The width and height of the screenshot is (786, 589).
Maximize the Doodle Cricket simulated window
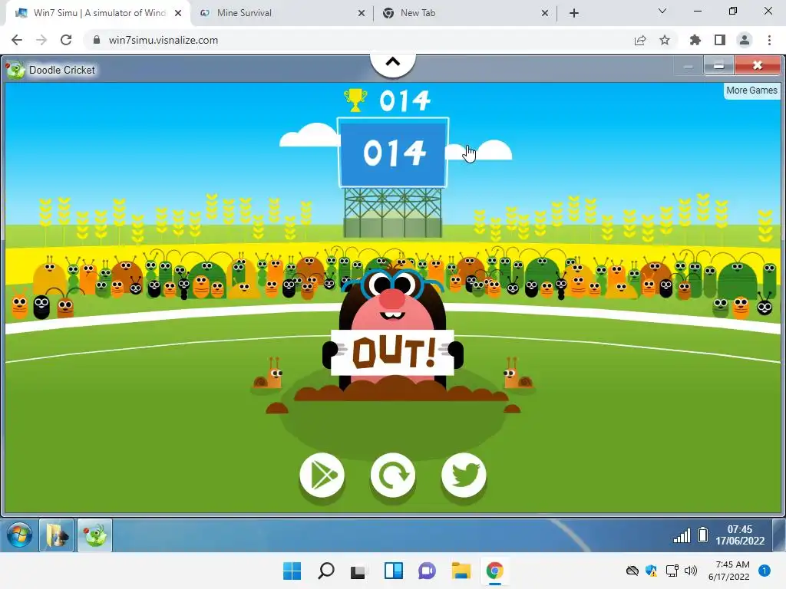coord(718,66)
